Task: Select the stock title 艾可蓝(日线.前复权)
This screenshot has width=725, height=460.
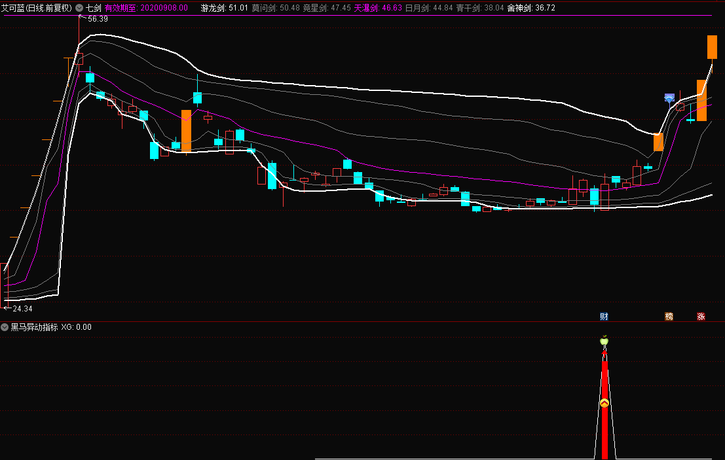Action: 37,8
